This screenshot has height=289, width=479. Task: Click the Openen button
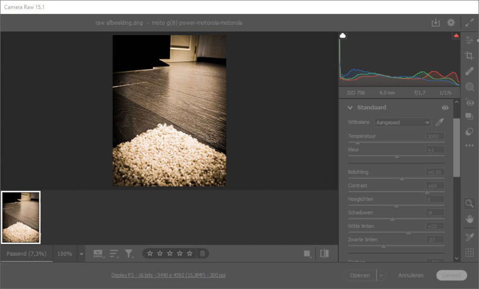360,275
